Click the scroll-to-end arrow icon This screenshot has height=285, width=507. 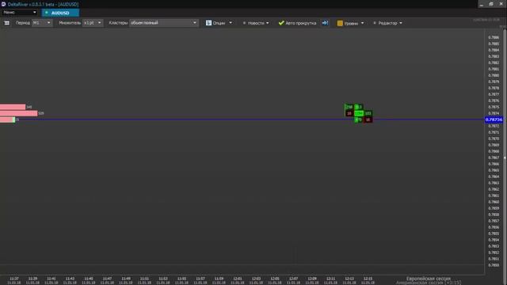tap(325, 23)
